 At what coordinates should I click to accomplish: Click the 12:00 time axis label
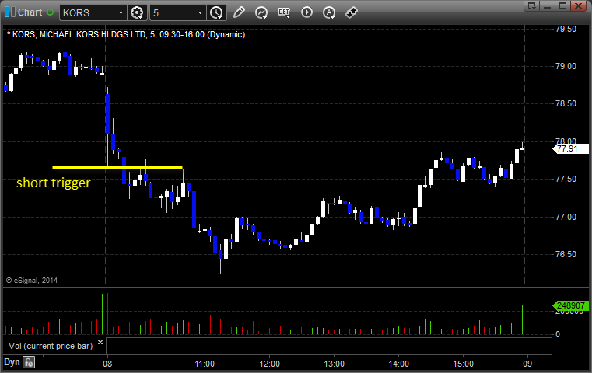[x=270, y=364]
